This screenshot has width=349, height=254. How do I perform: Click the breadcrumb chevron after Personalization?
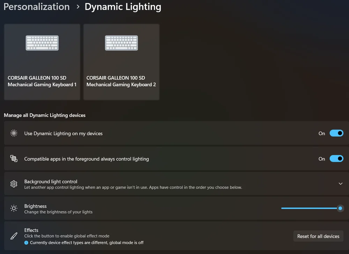[x=78, y=7]
